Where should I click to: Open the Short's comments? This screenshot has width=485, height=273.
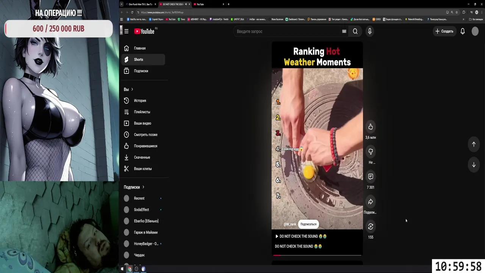coord(371,177)
